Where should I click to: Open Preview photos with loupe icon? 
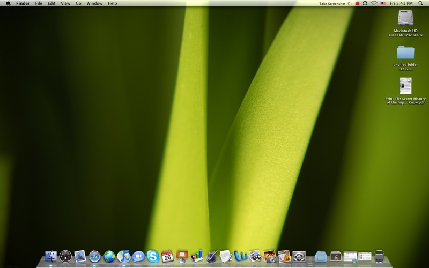255,257
